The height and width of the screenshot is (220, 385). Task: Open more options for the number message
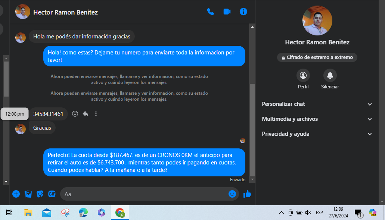point(96,114)
